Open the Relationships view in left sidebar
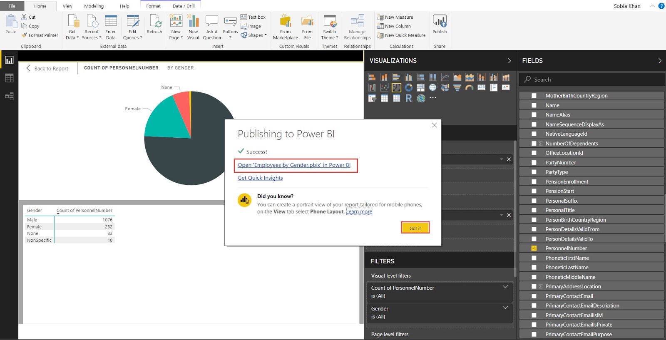The height and width of the screenshot is (340, 666). point(9,97)
